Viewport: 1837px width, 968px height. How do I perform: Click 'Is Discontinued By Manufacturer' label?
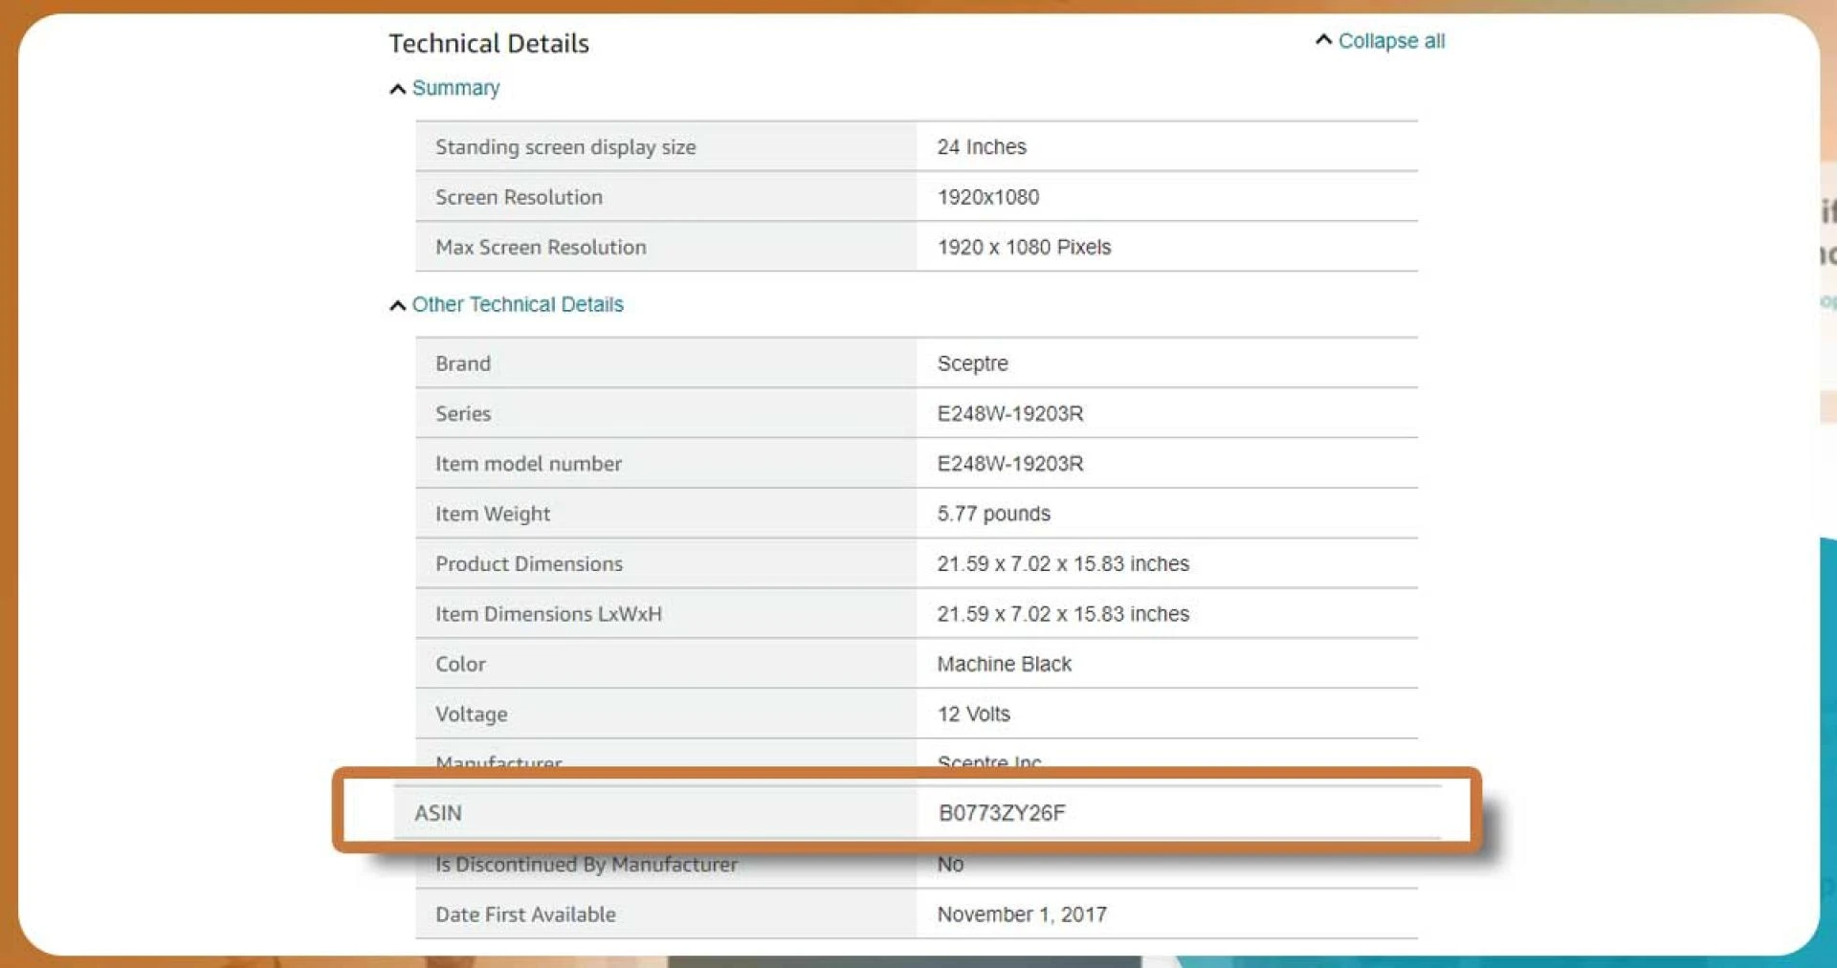click(x=587, y=865)
